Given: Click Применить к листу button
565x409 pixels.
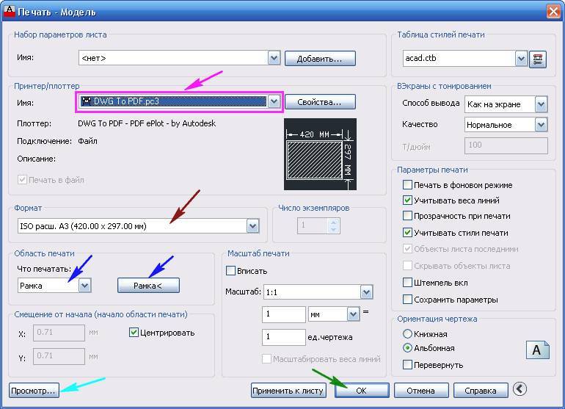Looking at the screenshot, I should [288, 391].
